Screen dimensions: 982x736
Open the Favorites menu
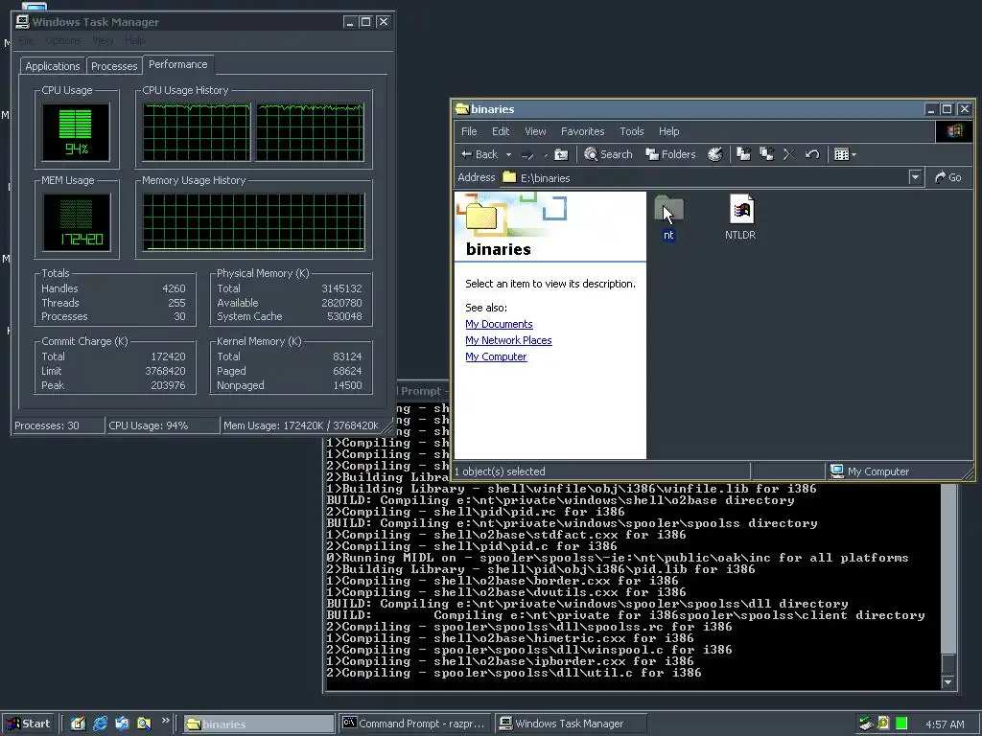coord(582,131)
